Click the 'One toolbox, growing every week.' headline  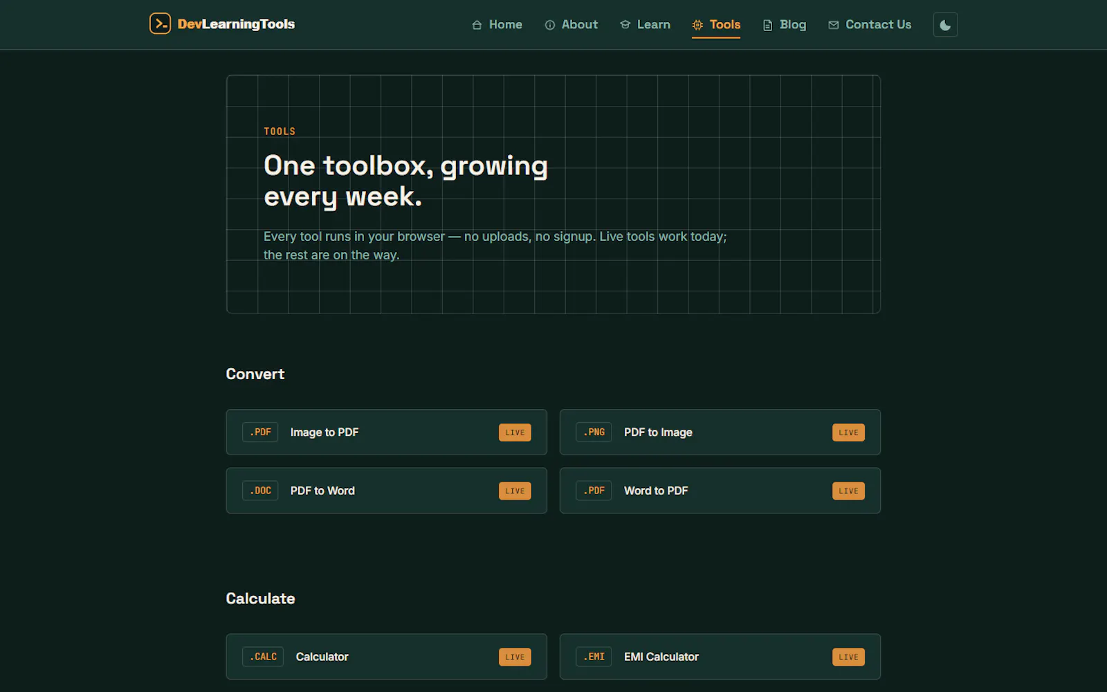405,181
